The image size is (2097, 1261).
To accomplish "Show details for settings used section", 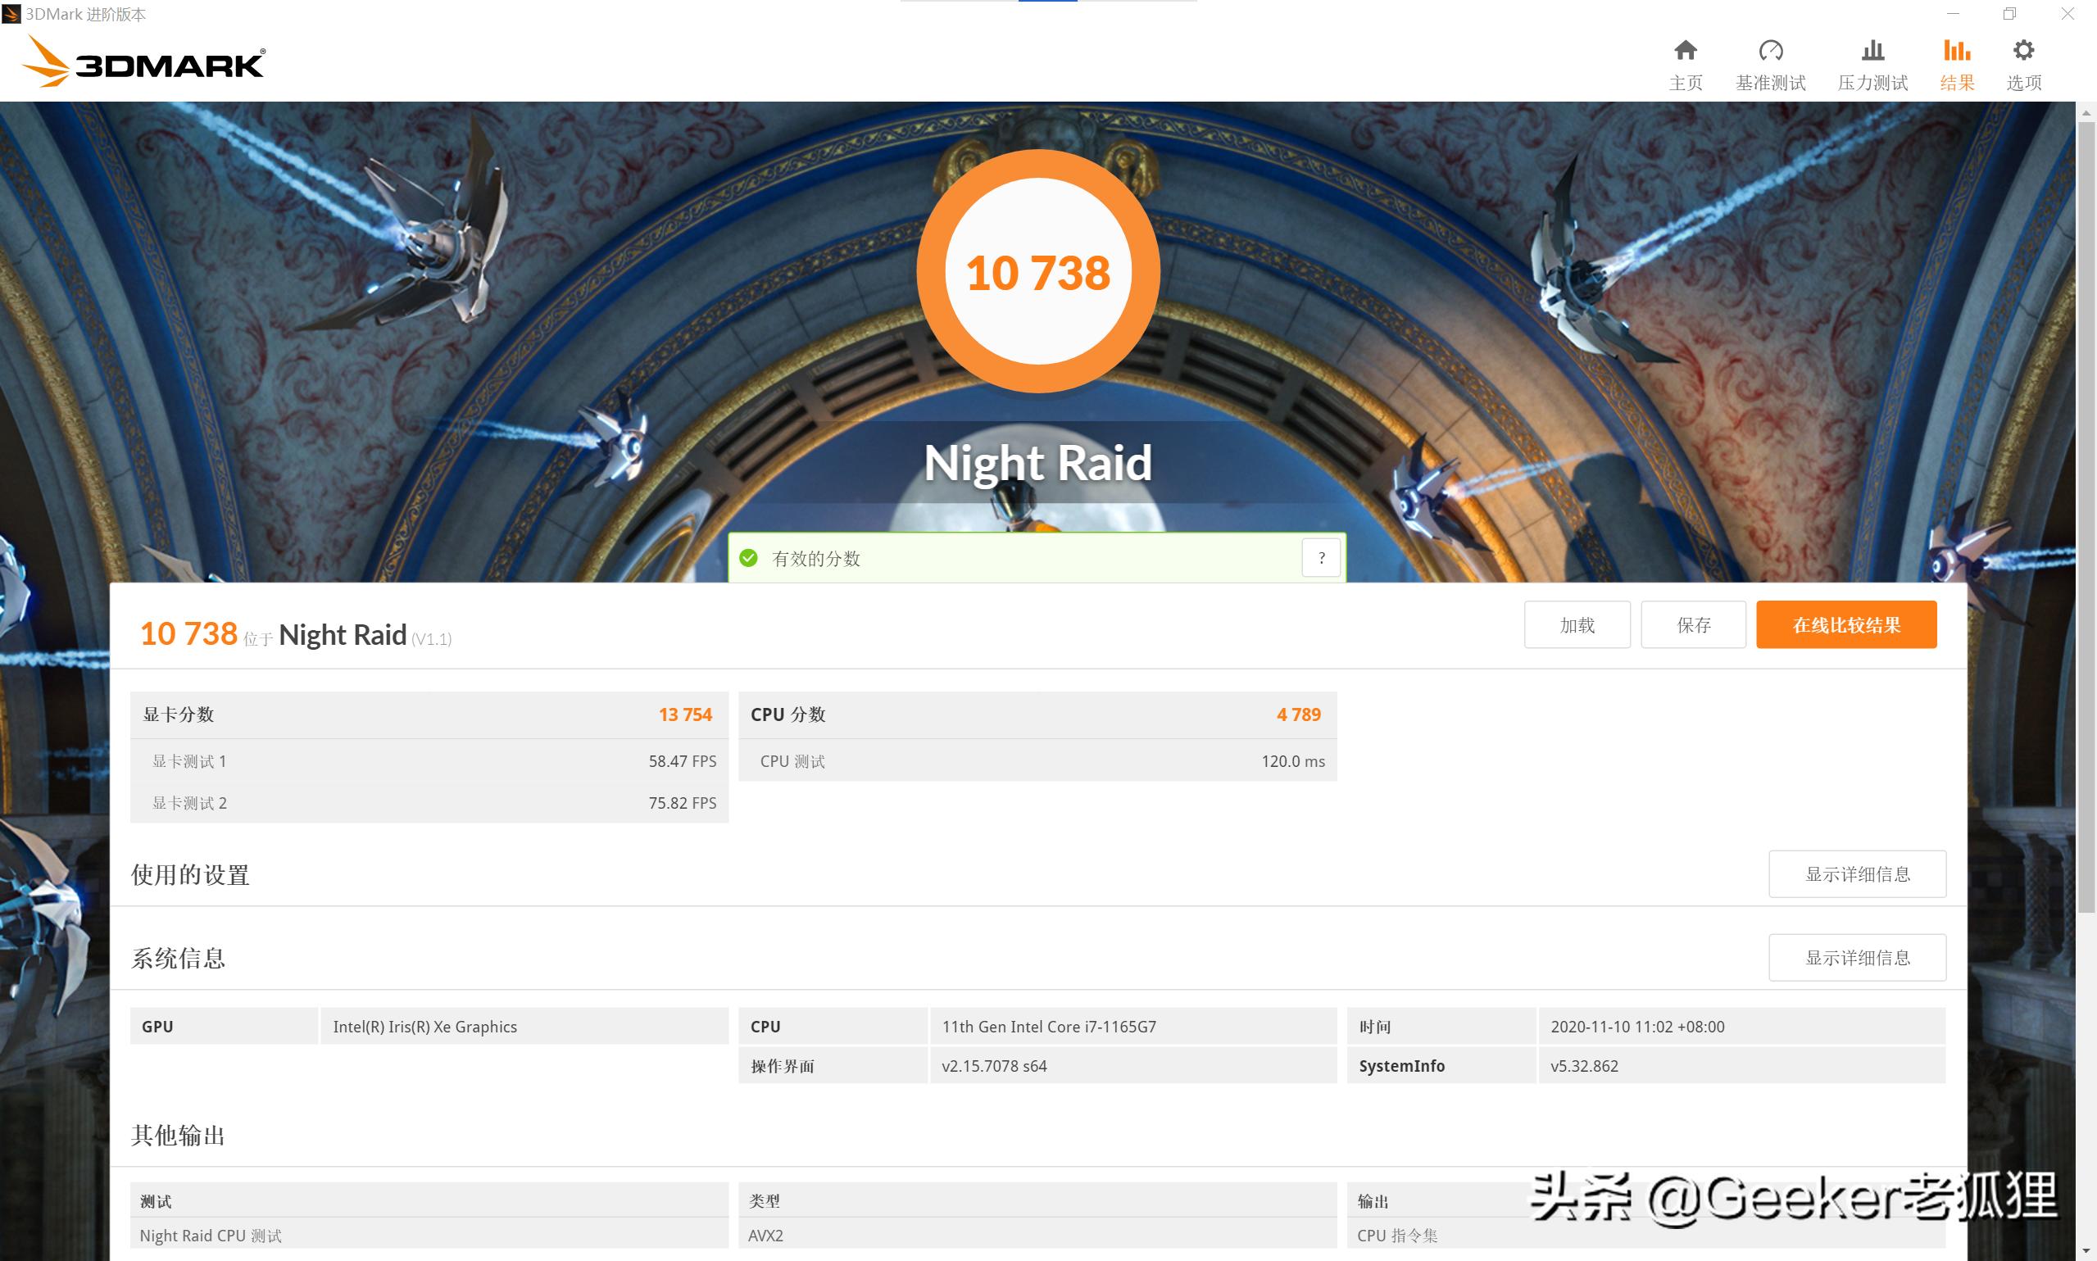I will point(1857,874).
